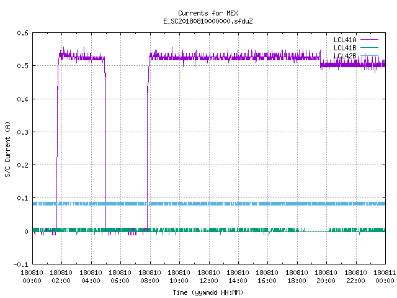Screen dimensions: 397x298
Task: Click the purple LCL41A legend line sample
Action: tap(369, 40)
